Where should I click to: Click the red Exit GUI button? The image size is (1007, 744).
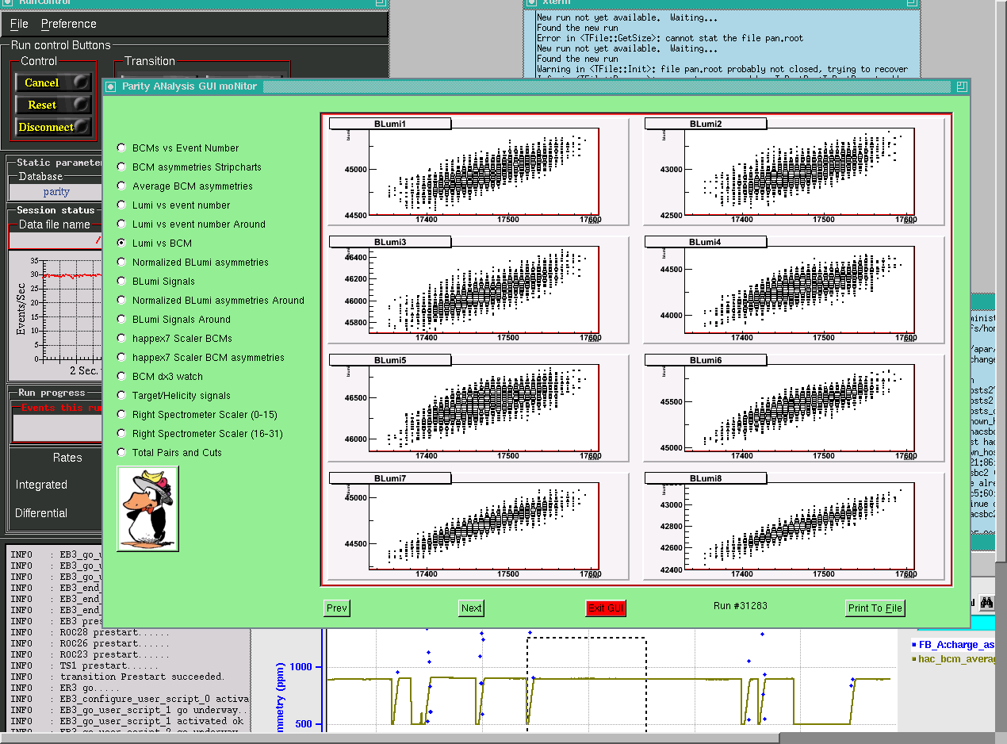[606, 608]
